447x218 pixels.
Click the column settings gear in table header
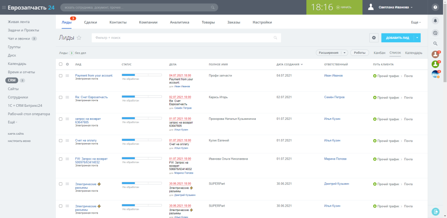[68, 65]
